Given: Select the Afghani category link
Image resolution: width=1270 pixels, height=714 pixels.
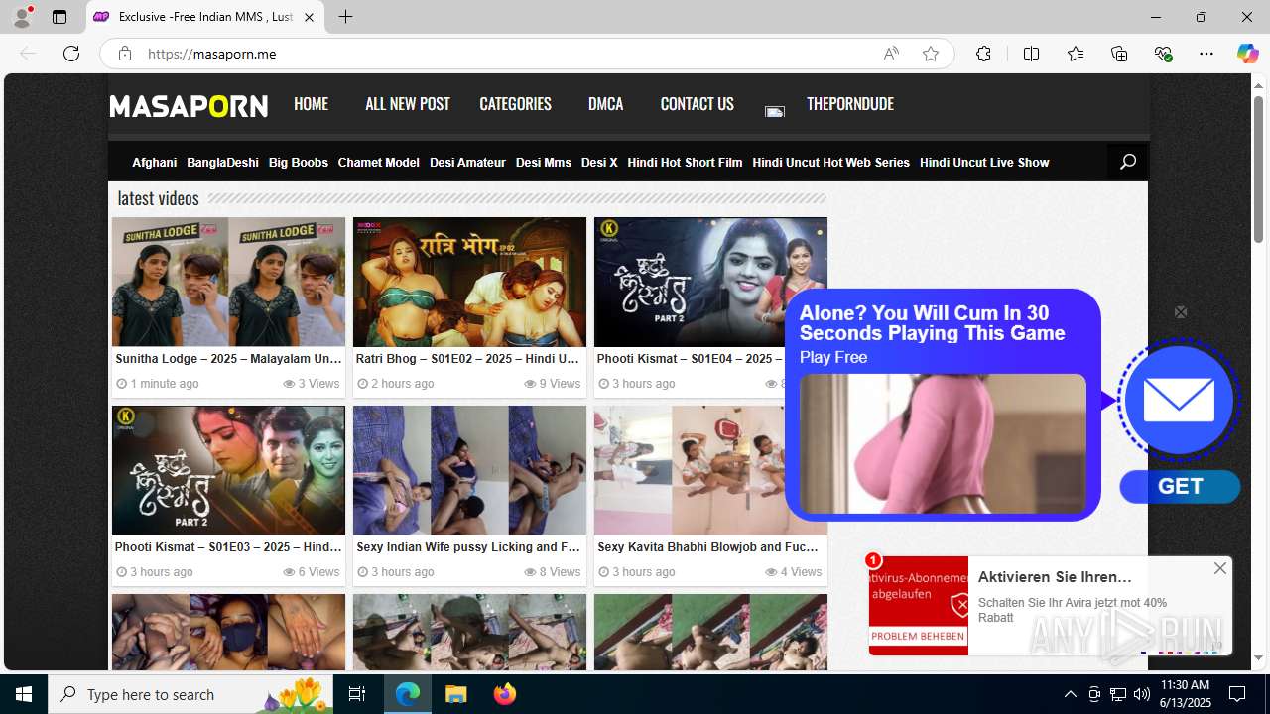Looking at the screenshot, I should [x=154, y=163].
